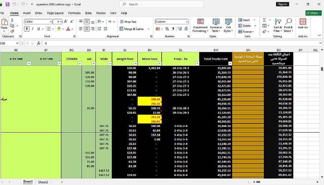324x185 pixels.
Task: Click the Share button
Action: [x=313, y=13]
